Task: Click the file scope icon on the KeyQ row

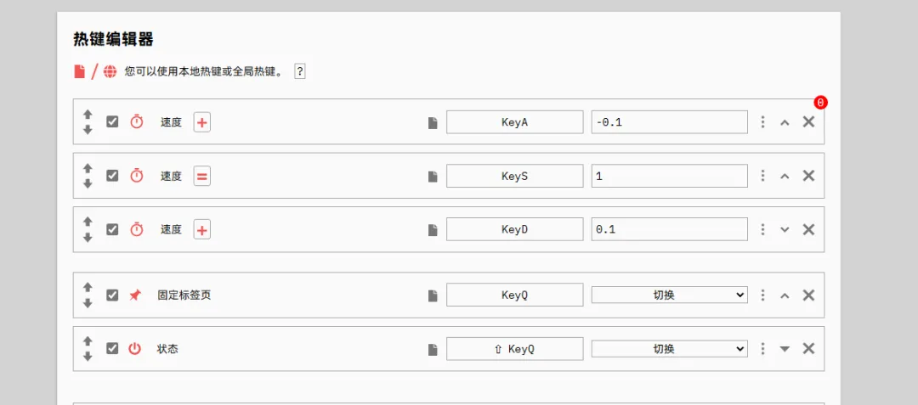Action: (433, 295)
